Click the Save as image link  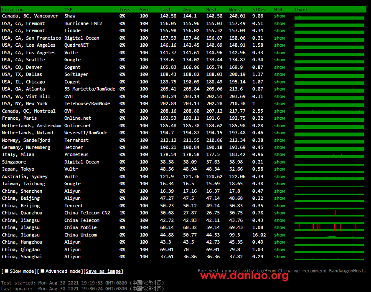pos(104,271)
